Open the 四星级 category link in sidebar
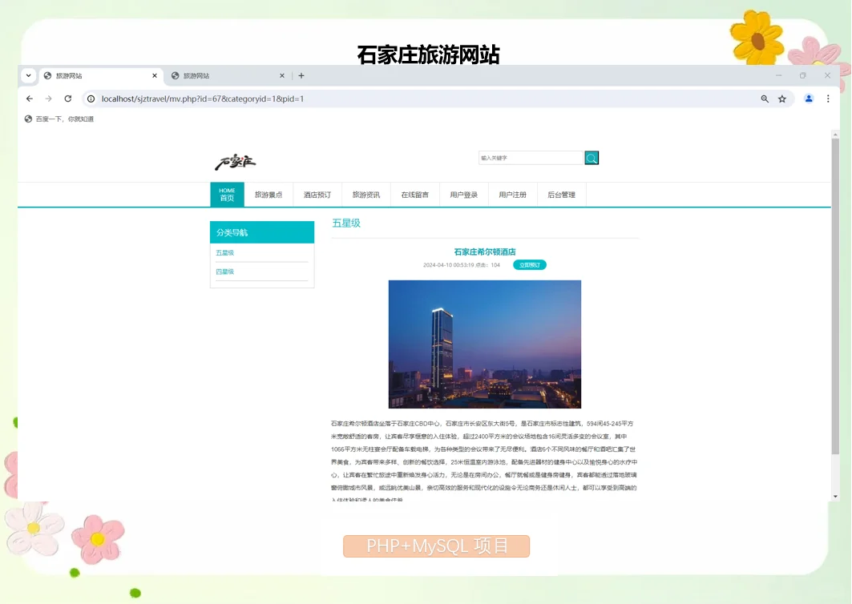The image size is (852, 604). tap(224, 272)
